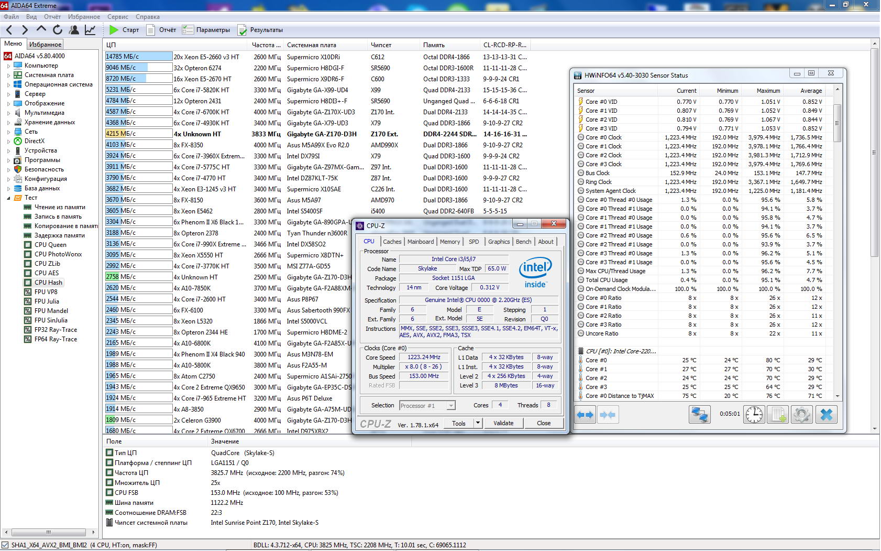Viewport: 881px width, 551px height.
Task: Expand the Компьютер tree node
Action: click(x=8, y=66)
